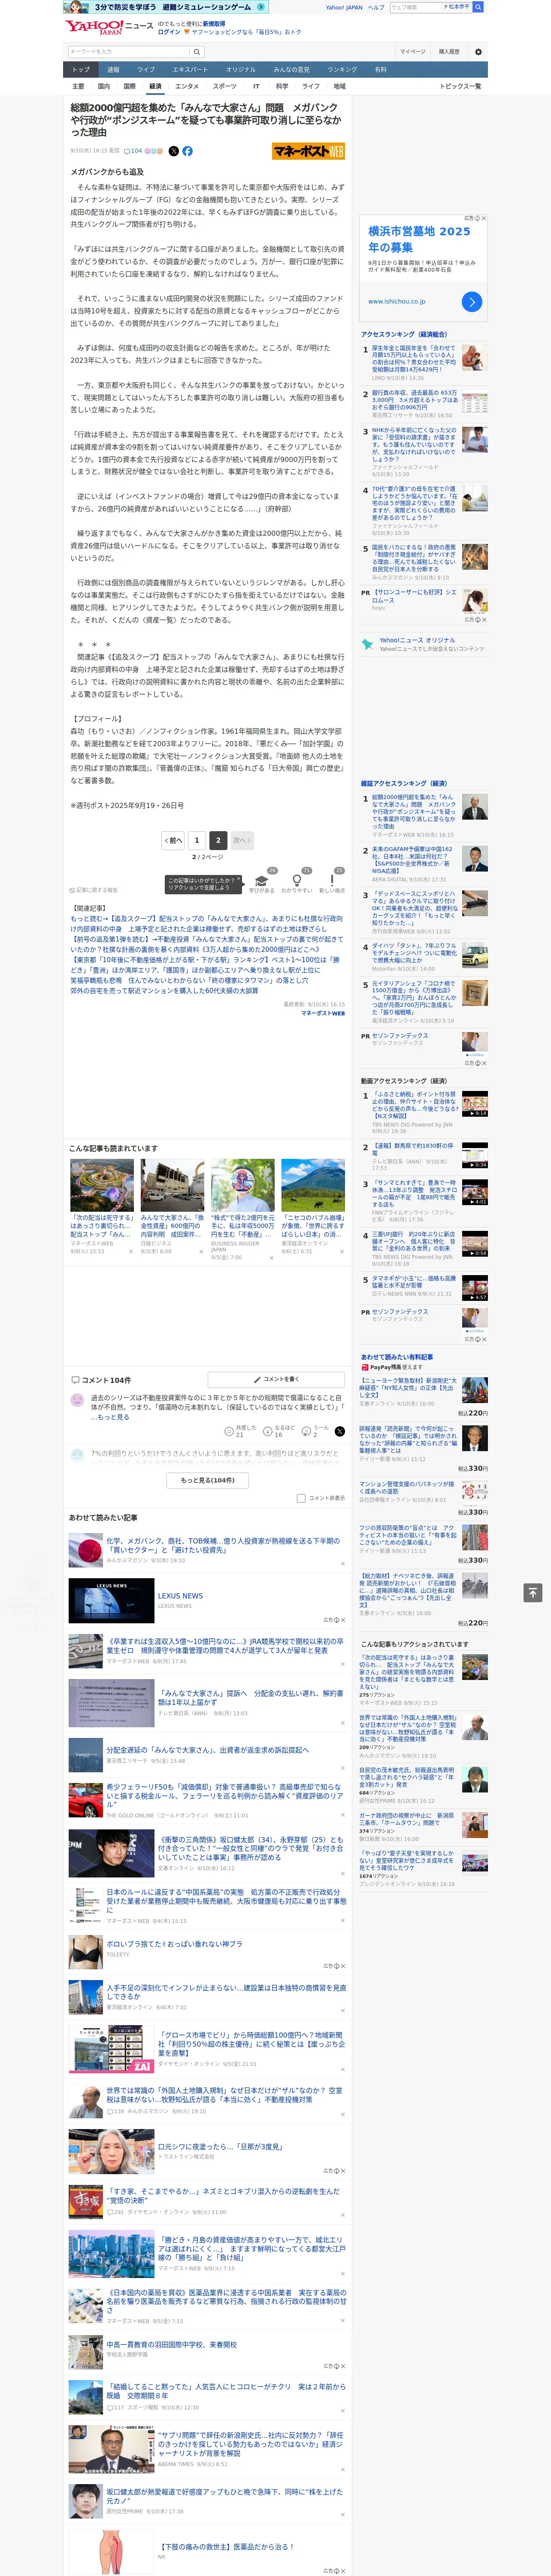The width and height of the screenshot is (551, 2576).
Task: Open トピックス一覧 link
Action: 460,86
